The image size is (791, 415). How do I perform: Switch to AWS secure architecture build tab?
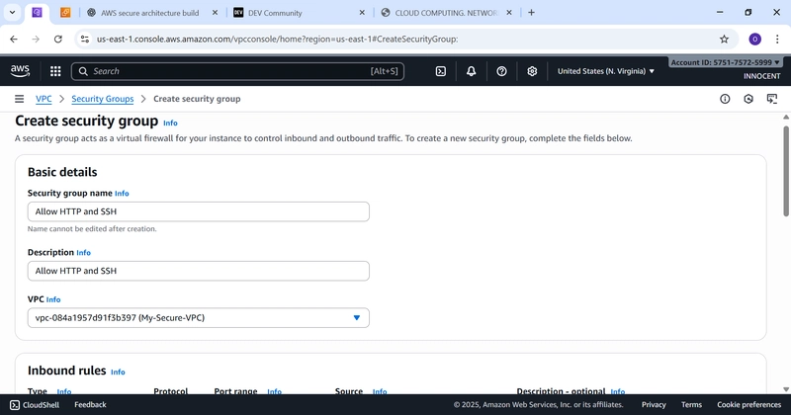150,13
